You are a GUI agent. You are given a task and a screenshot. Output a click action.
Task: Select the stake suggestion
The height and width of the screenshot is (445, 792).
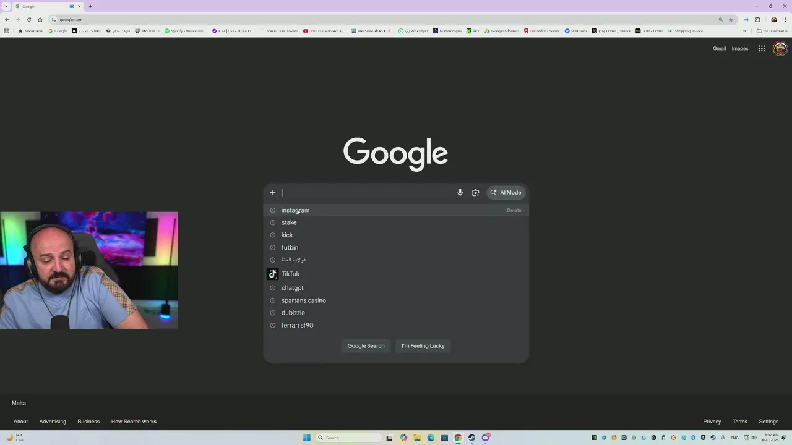pyautogui.click(x=396, y=222)
